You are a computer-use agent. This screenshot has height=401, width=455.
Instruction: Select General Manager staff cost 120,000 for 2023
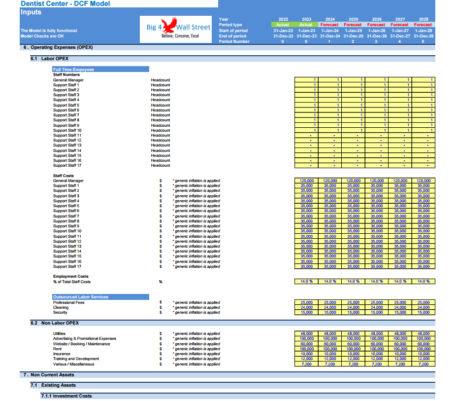click(306, 181)
